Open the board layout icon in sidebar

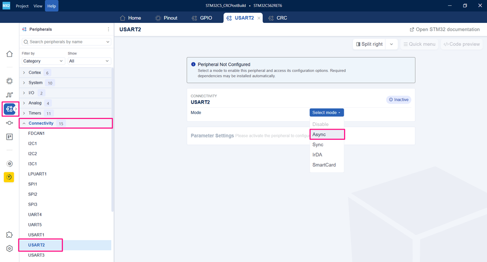[x=9, y=137]
